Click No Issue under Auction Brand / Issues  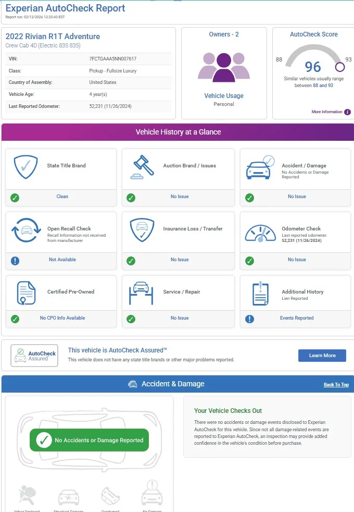click(180, 196)
